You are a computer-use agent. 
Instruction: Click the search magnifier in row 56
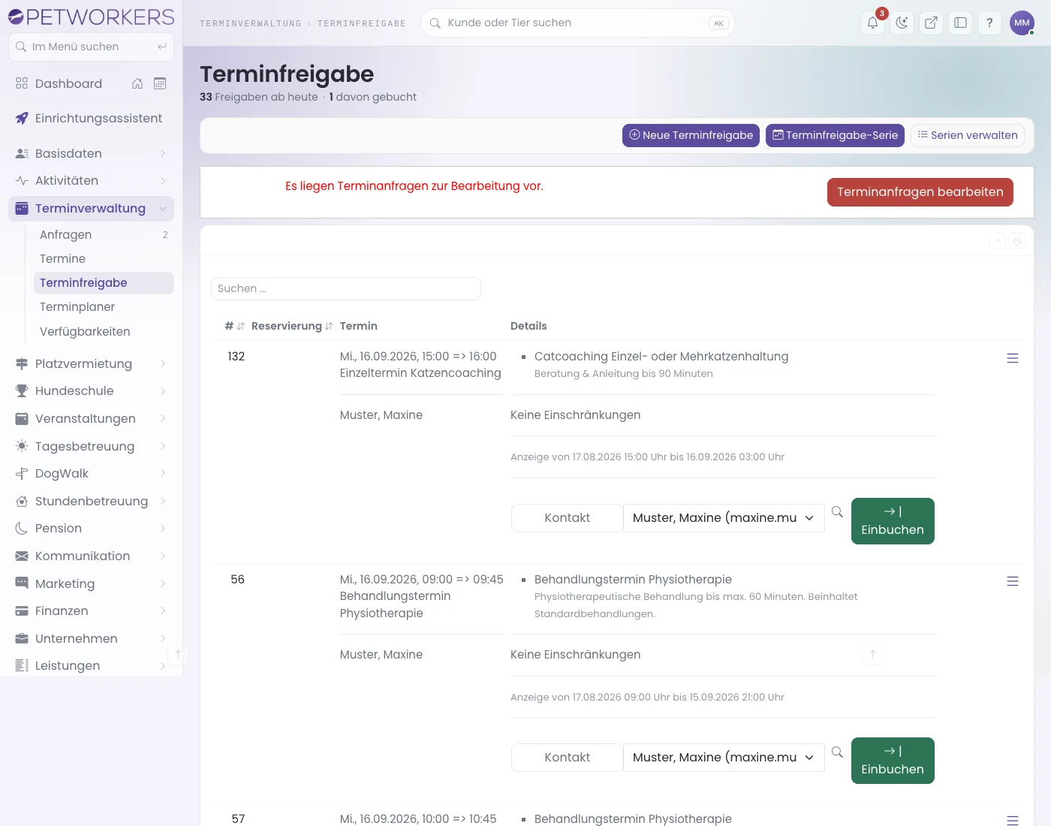coord(837,752)
